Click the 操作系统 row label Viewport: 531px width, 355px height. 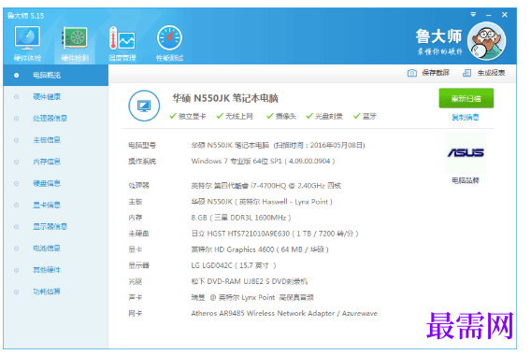(142, 162)
